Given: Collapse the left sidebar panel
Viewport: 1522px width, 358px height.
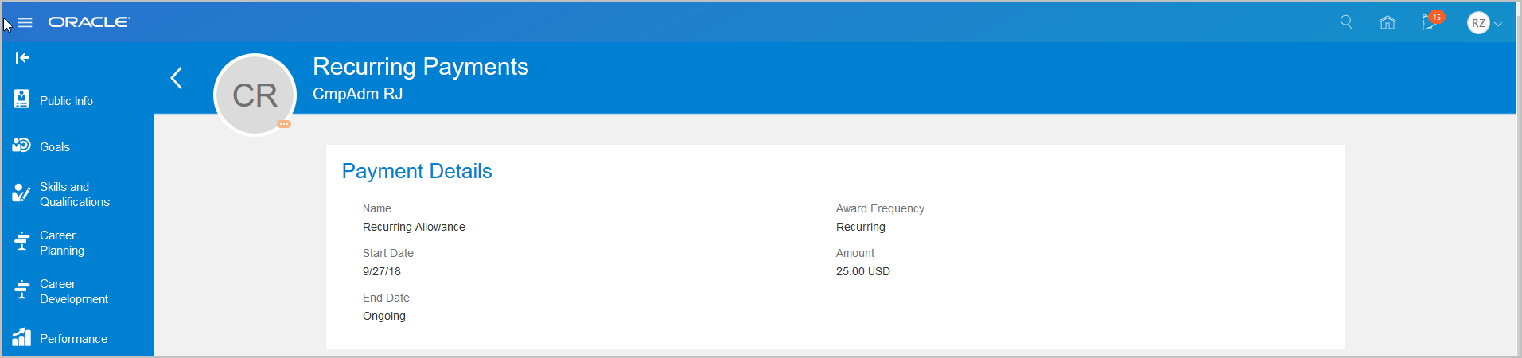Looking at the screenshot, I should tap(22, 57).
